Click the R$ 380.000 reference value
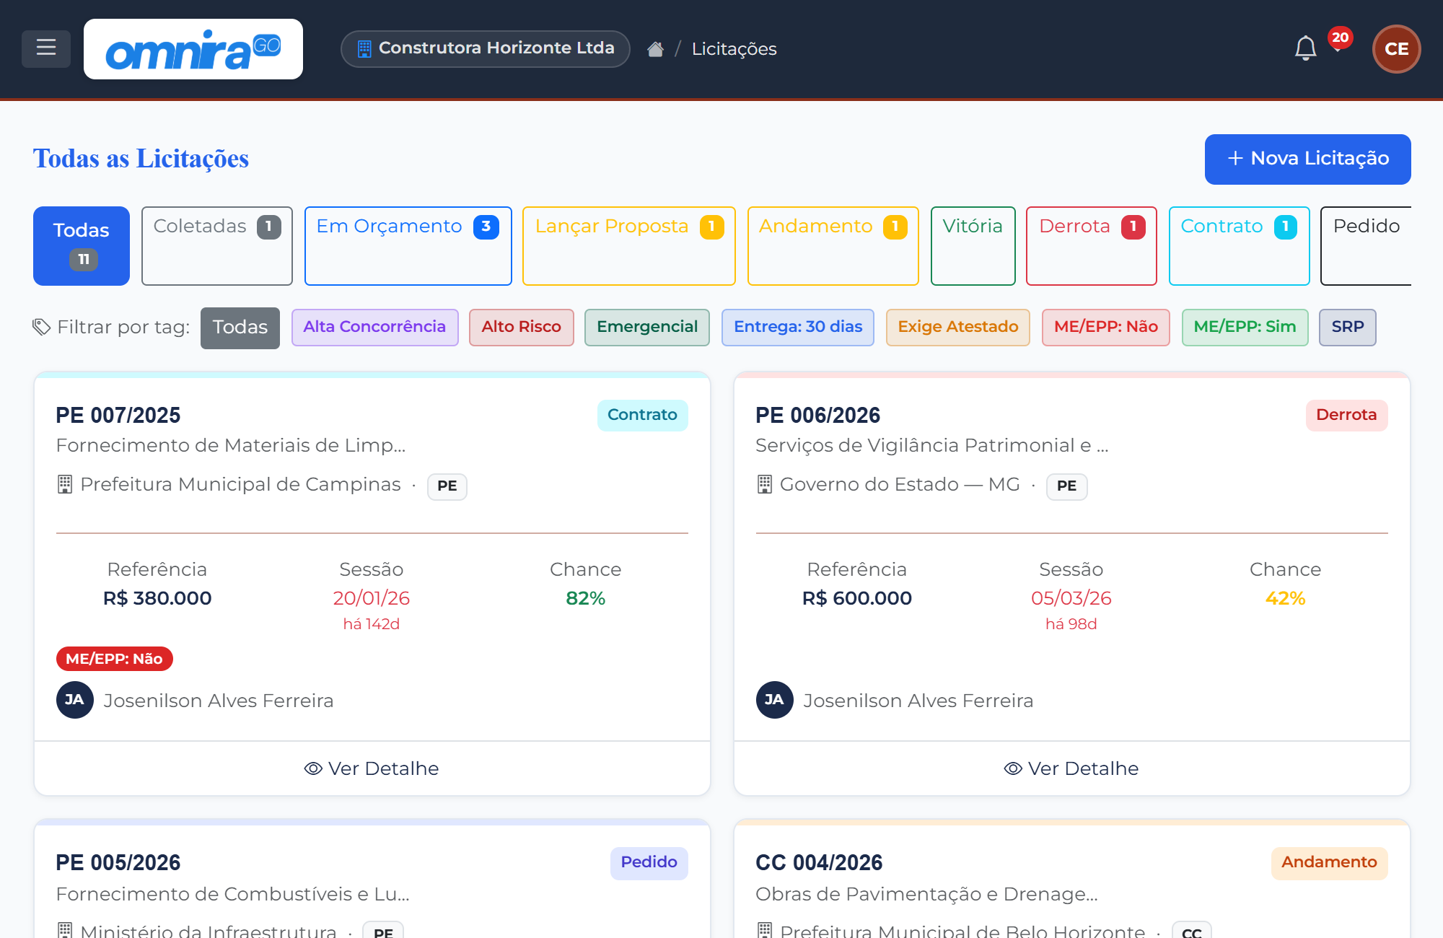 (157, 598)
